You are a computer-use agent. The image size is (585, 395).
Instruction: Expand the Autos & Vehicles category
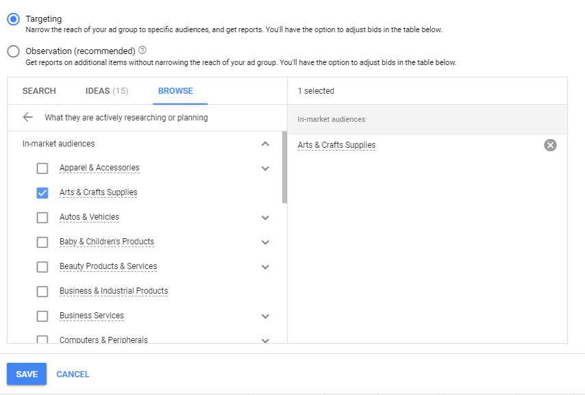point(265,218)
